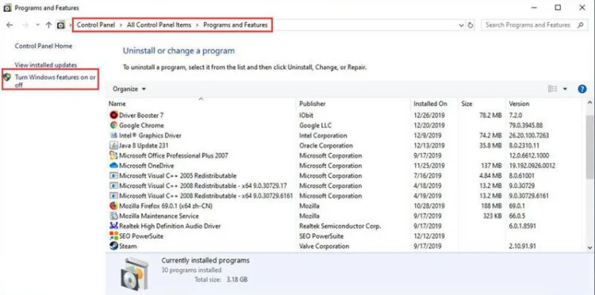The height and width of the screenshot is (295, 595).
Task: Click version 12.0.6612.1000 cell
Action: pos(529,155)
